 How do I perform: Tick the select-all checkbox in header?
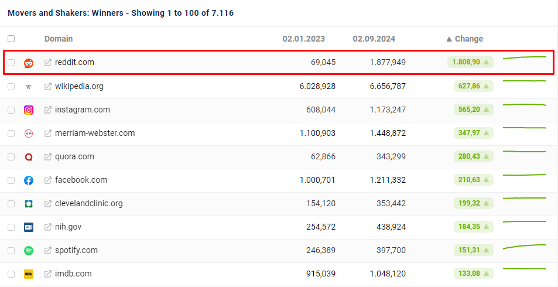click(x=11, y=39)
